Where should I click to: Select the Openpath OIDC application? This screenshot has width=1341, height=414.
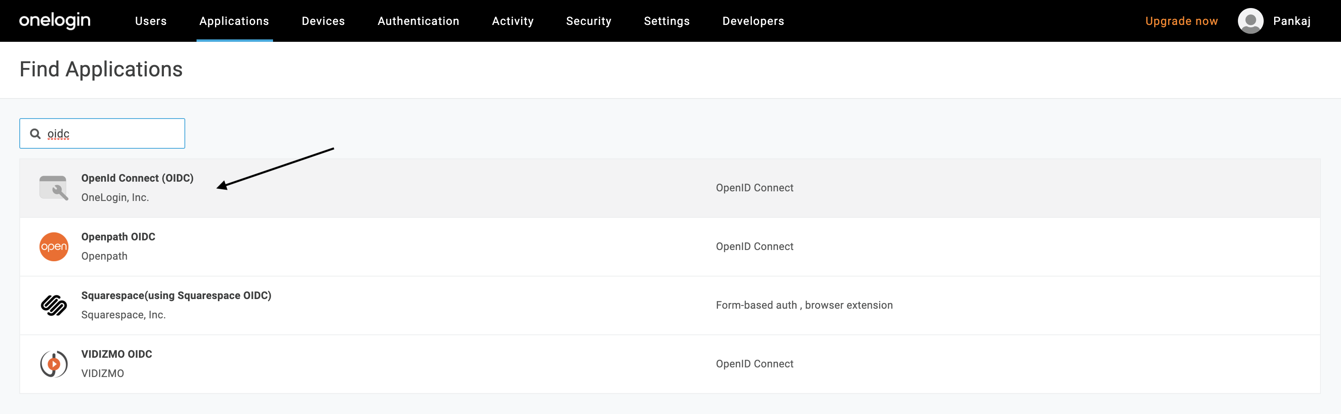point(670,247)
